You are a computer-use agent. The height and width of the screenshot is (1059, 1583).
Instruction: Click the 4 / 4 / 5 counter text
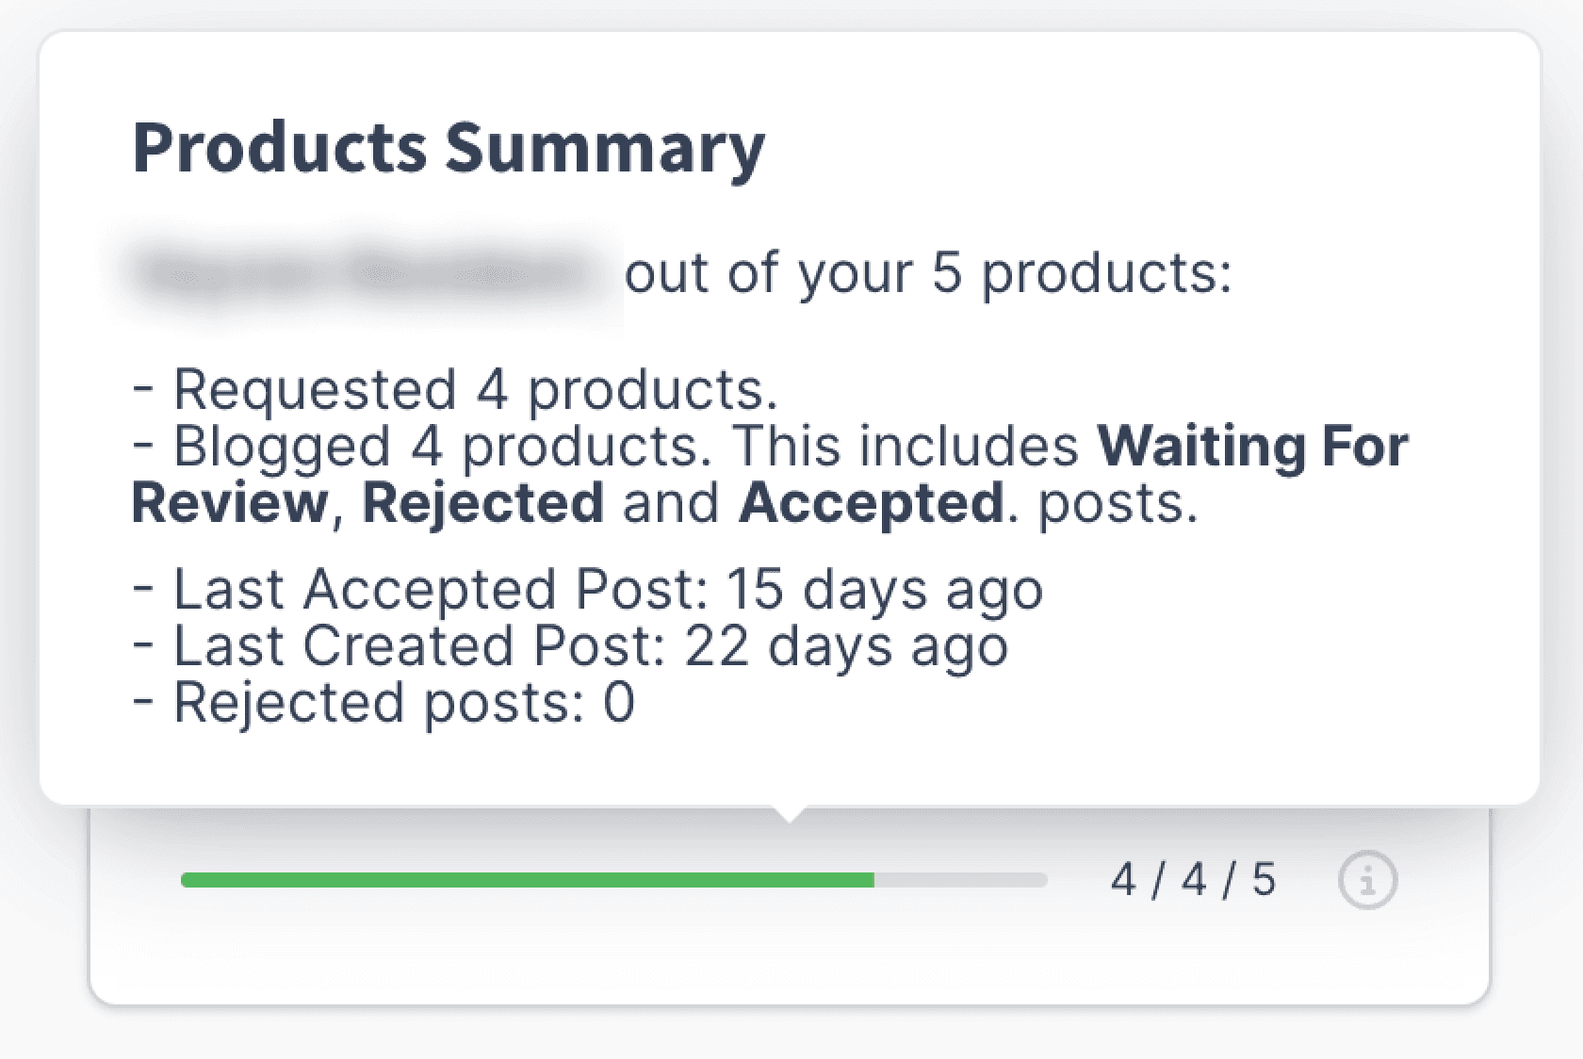tap(1193, 880)
